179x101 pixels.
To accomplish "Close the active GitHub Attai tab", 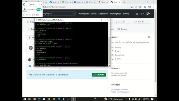I will (x=119, y=2).
